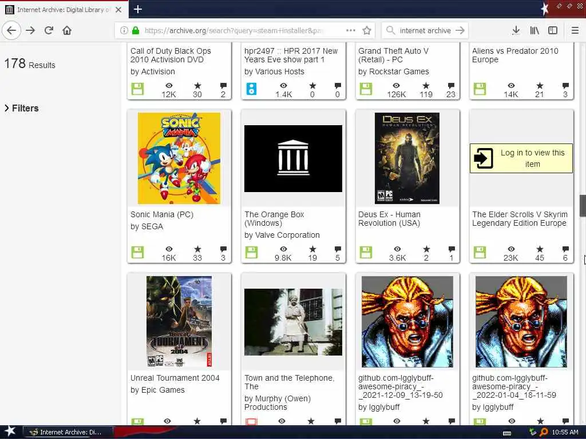Go back to the previous page
Screen dimensions: 586x439
11,30
